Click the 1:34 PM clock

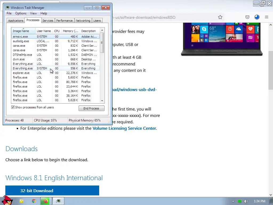pyautogui.click(x=259, y=201)
